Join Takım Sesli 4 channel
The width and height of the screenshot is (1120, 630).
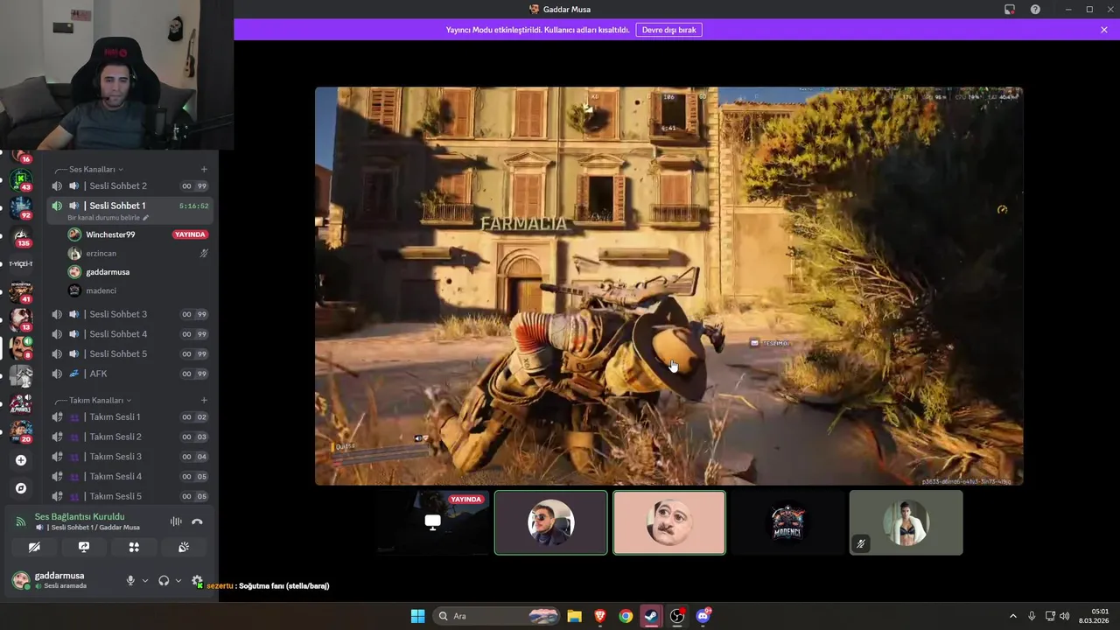tap(129, 476)
